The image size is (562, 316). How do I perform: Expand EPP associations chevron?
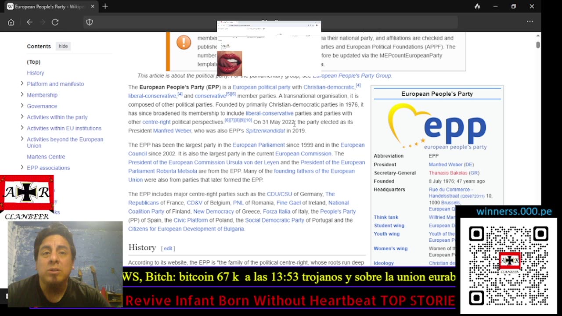pos(22,167)
